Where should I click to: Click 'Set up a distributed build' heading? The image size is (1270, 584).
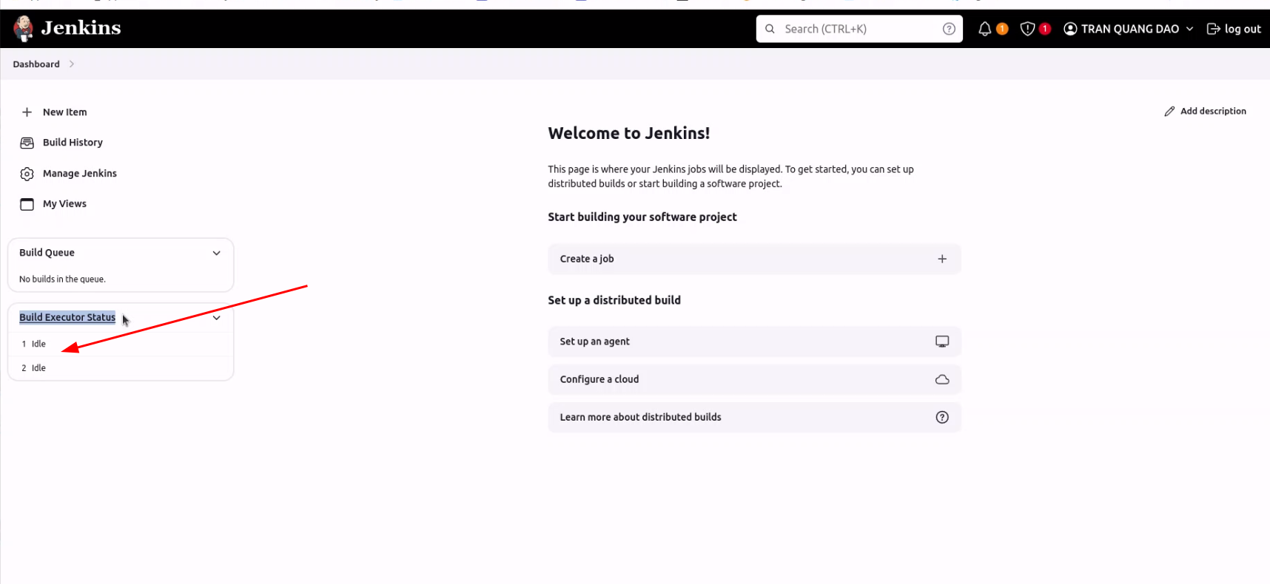[614, 300]
